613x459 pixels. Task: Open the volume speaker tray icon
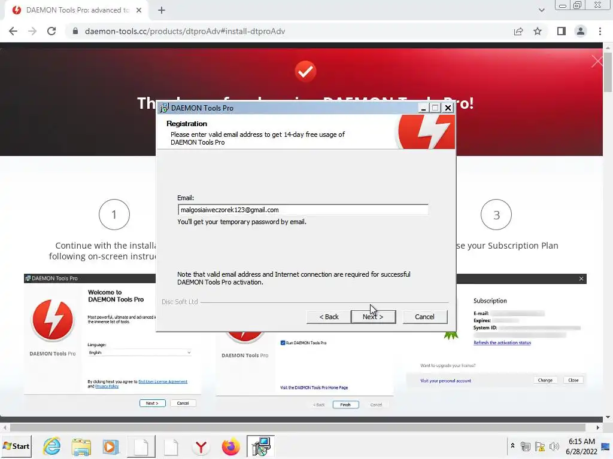(x=554, y=446)
